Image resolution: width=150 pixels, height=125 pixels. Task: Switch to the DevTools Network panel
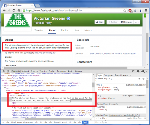(25, 71)
